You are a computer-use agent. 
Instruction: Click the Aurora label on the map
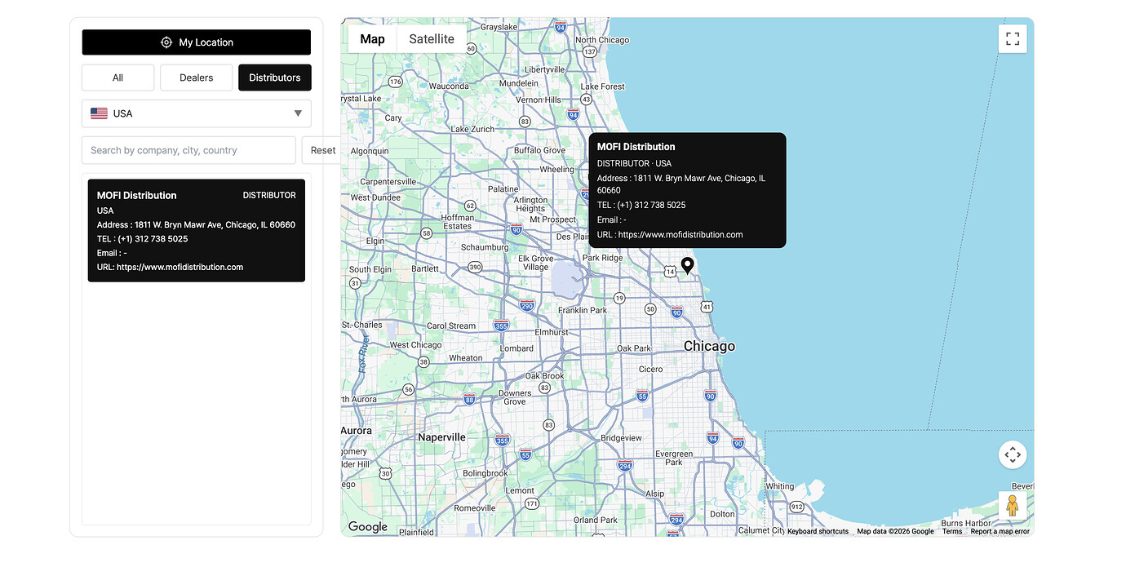coord(356,431)
